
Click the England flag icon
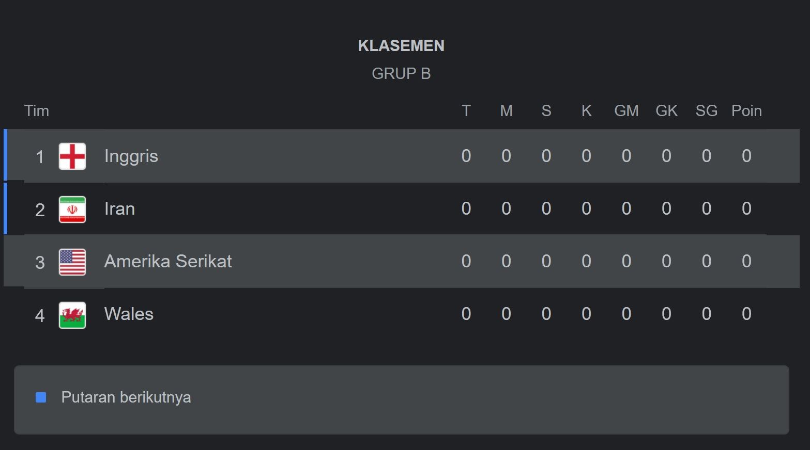click(x=72, y=156)
